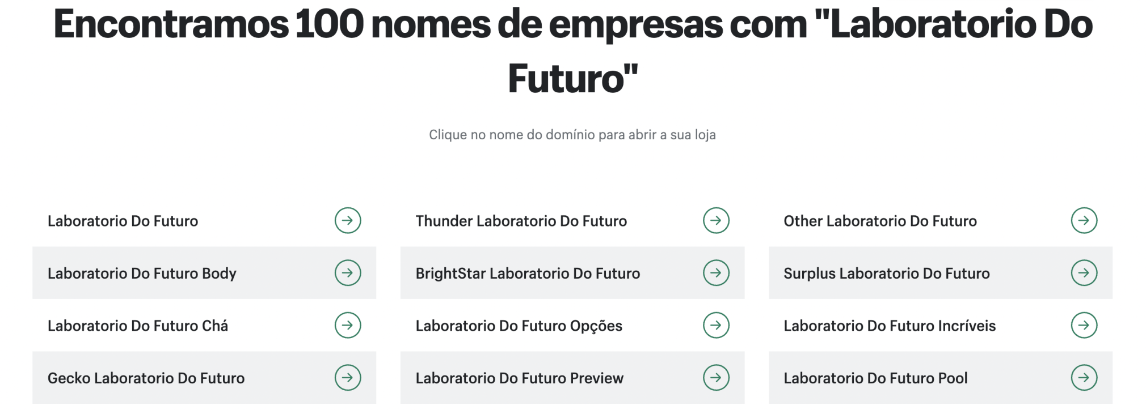Click the arrow icon next to Gecko Laboratorio Do Futuro
Image resolution: width=1146 pixels, height=410 pixels.
[x=348, y=377]
